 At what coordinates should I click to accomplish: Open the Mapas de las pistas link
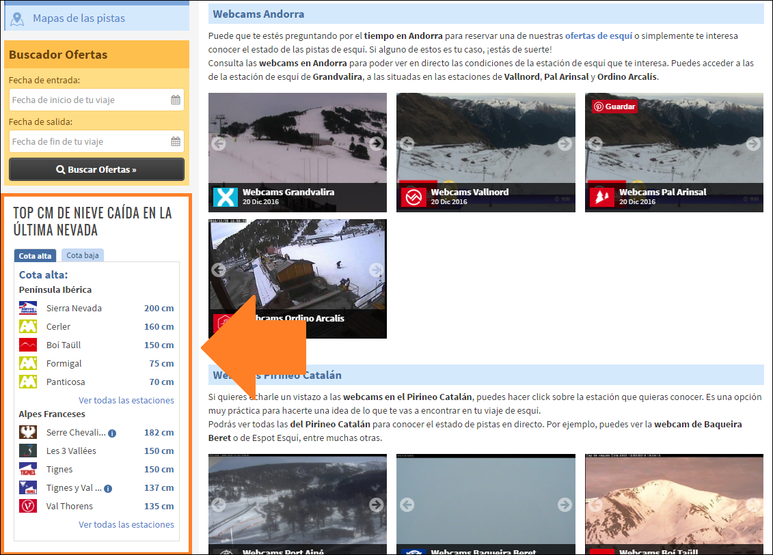tap(79, 18)
